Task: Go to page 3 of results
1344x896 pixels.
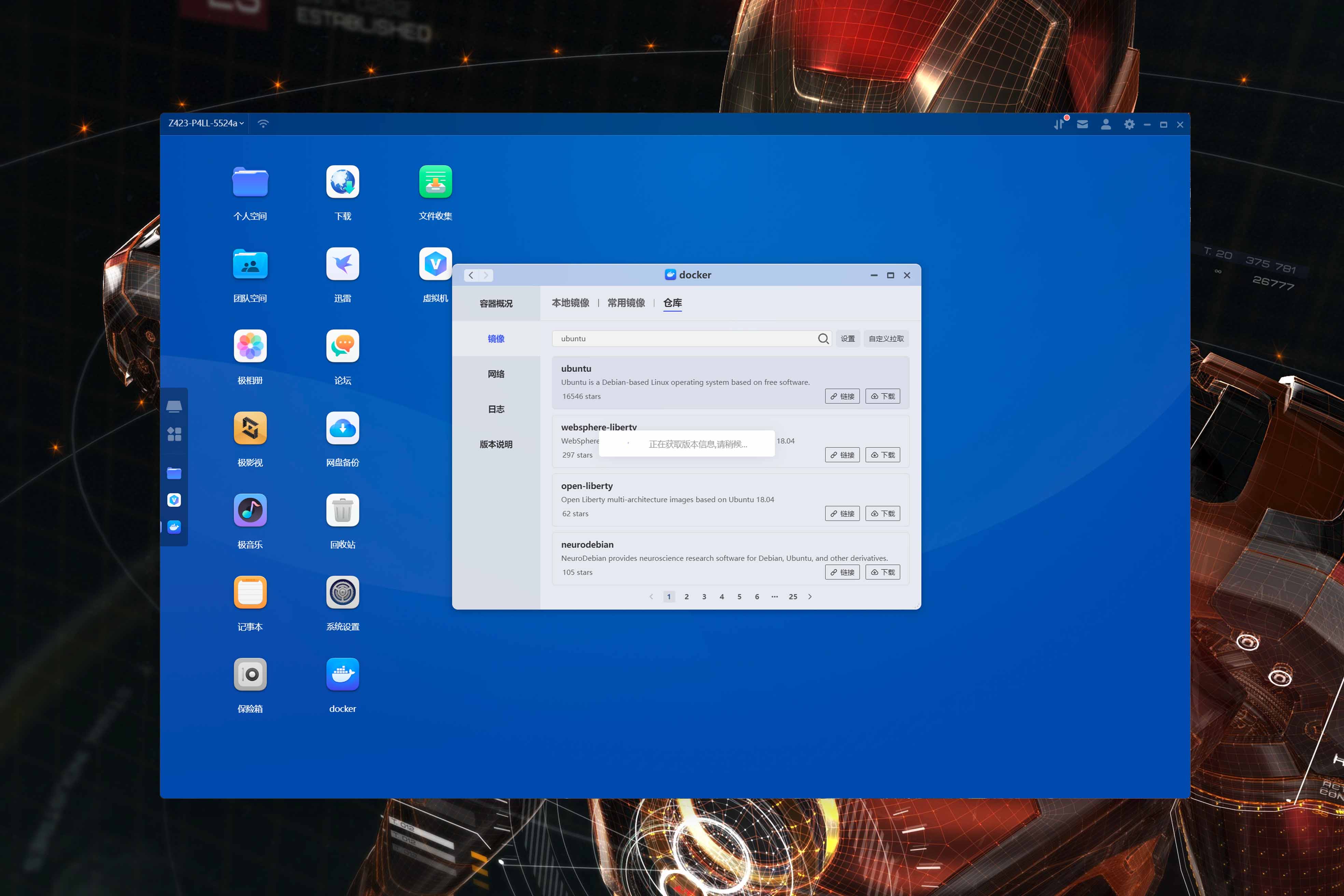Action: click(x=704, y=597)
